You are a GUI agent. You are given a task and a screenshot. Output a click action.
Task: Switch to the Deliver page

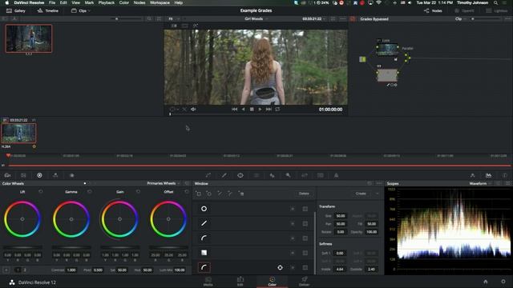(305, 282)
